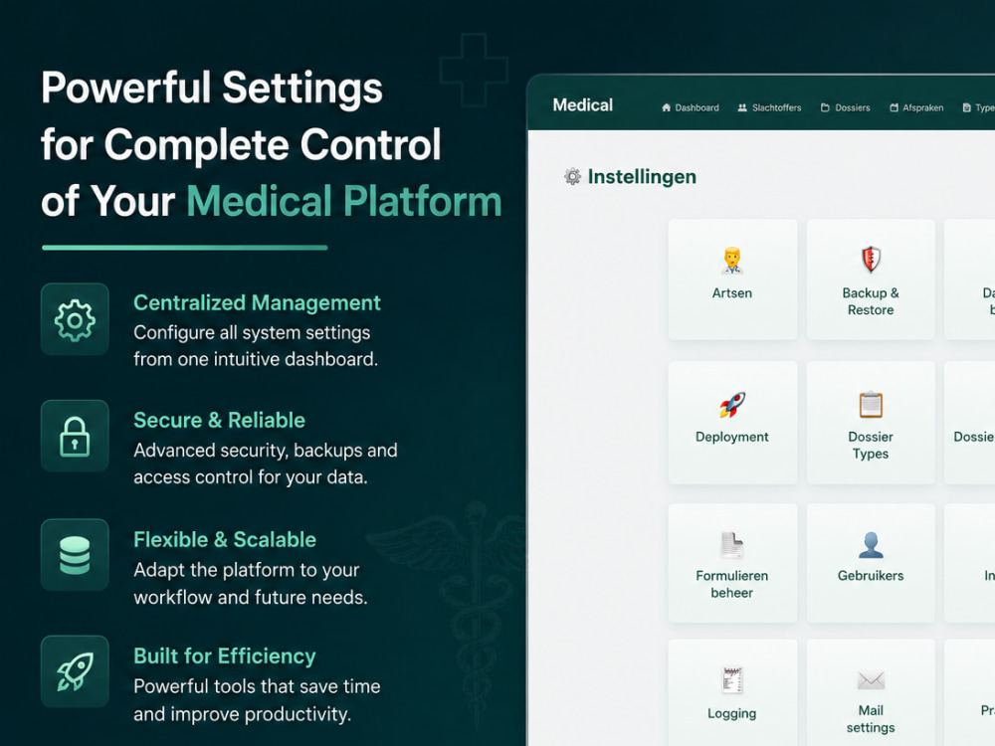Click the Secure & Reliable lock icon
The height and width of the screenshot is (746, 995).
(x=75, y=437)
